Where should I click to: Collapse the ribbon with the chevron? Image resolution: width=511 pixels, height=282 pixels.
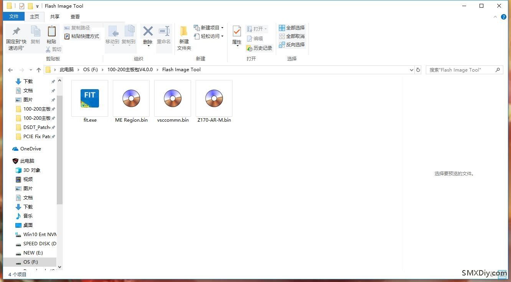coord(495,17)
